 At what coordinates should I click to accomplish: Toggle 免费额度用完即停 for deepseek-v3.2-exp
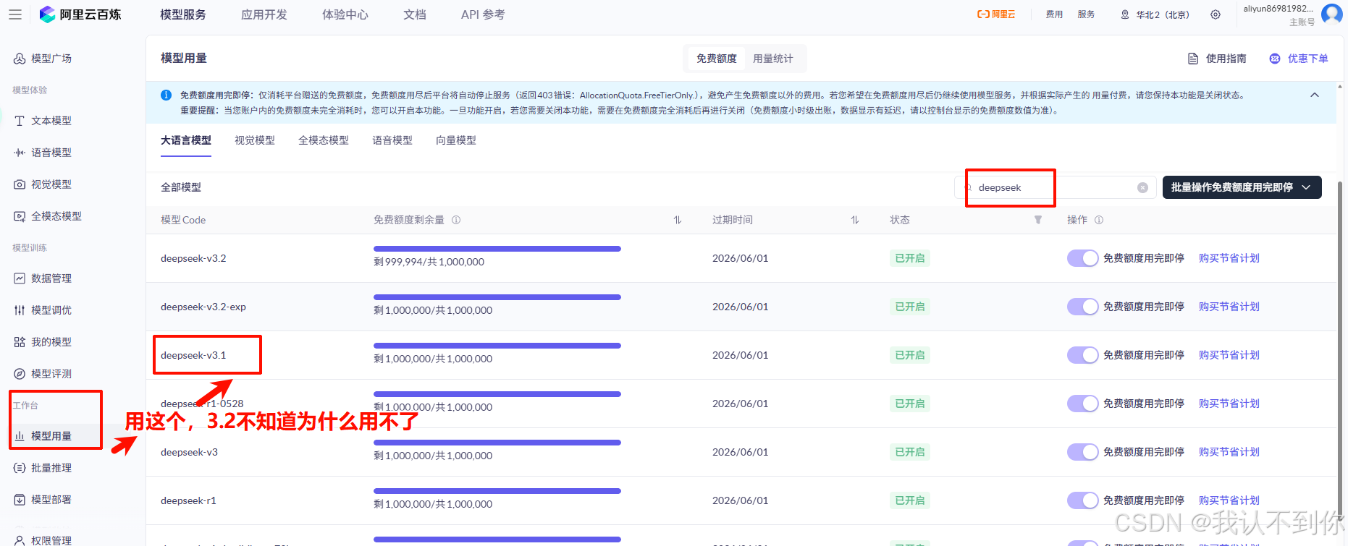tap(1082, 307)
